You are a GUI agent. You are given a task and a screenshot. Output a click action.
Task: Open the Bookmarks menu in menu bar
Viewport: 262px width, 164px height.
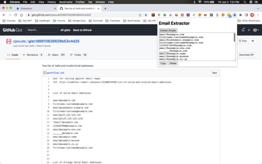(x=66, y=2)
